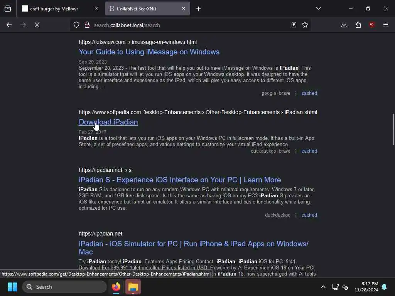The width and height of the screenshot is (395, 296).
Task: Click 'google' engine label on letsview result
Action: 268,93
